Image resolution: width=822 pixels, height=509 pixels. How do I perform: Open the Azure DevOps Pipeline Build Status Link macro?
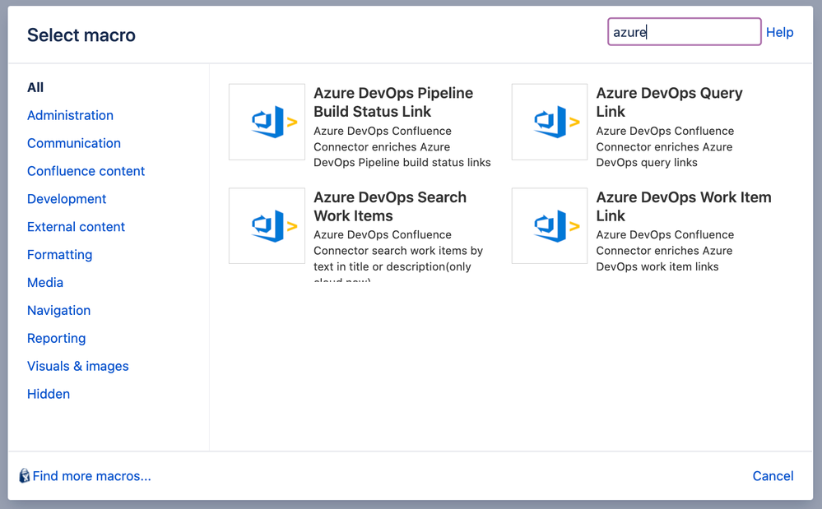(x=393, y=102)
